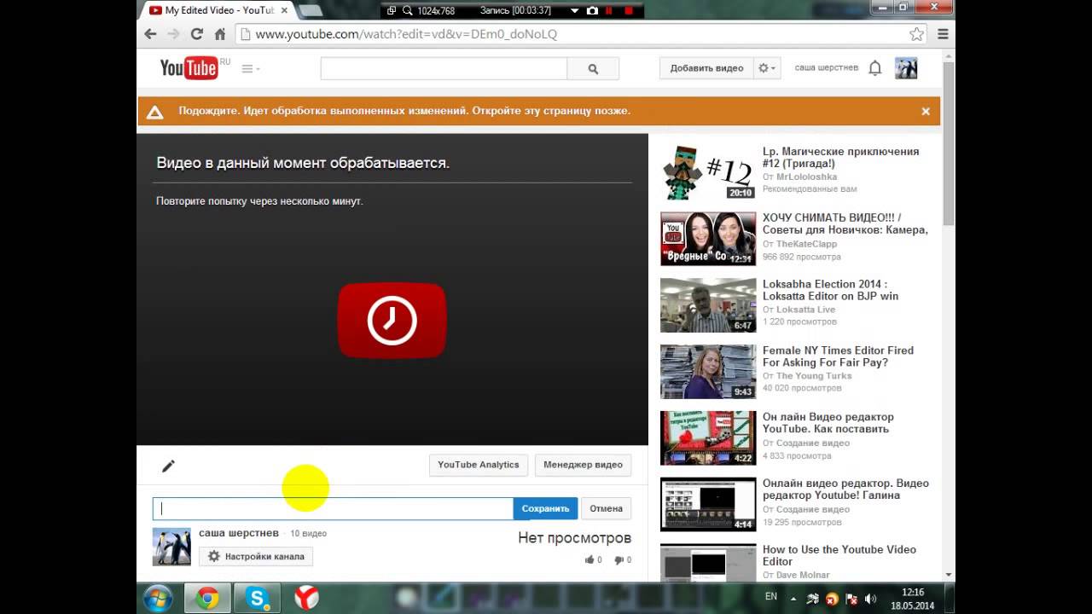This screenshot has height=614, width=1092.
Task: Reload the page
Action: pyautogui.click(x=196, y=34)
